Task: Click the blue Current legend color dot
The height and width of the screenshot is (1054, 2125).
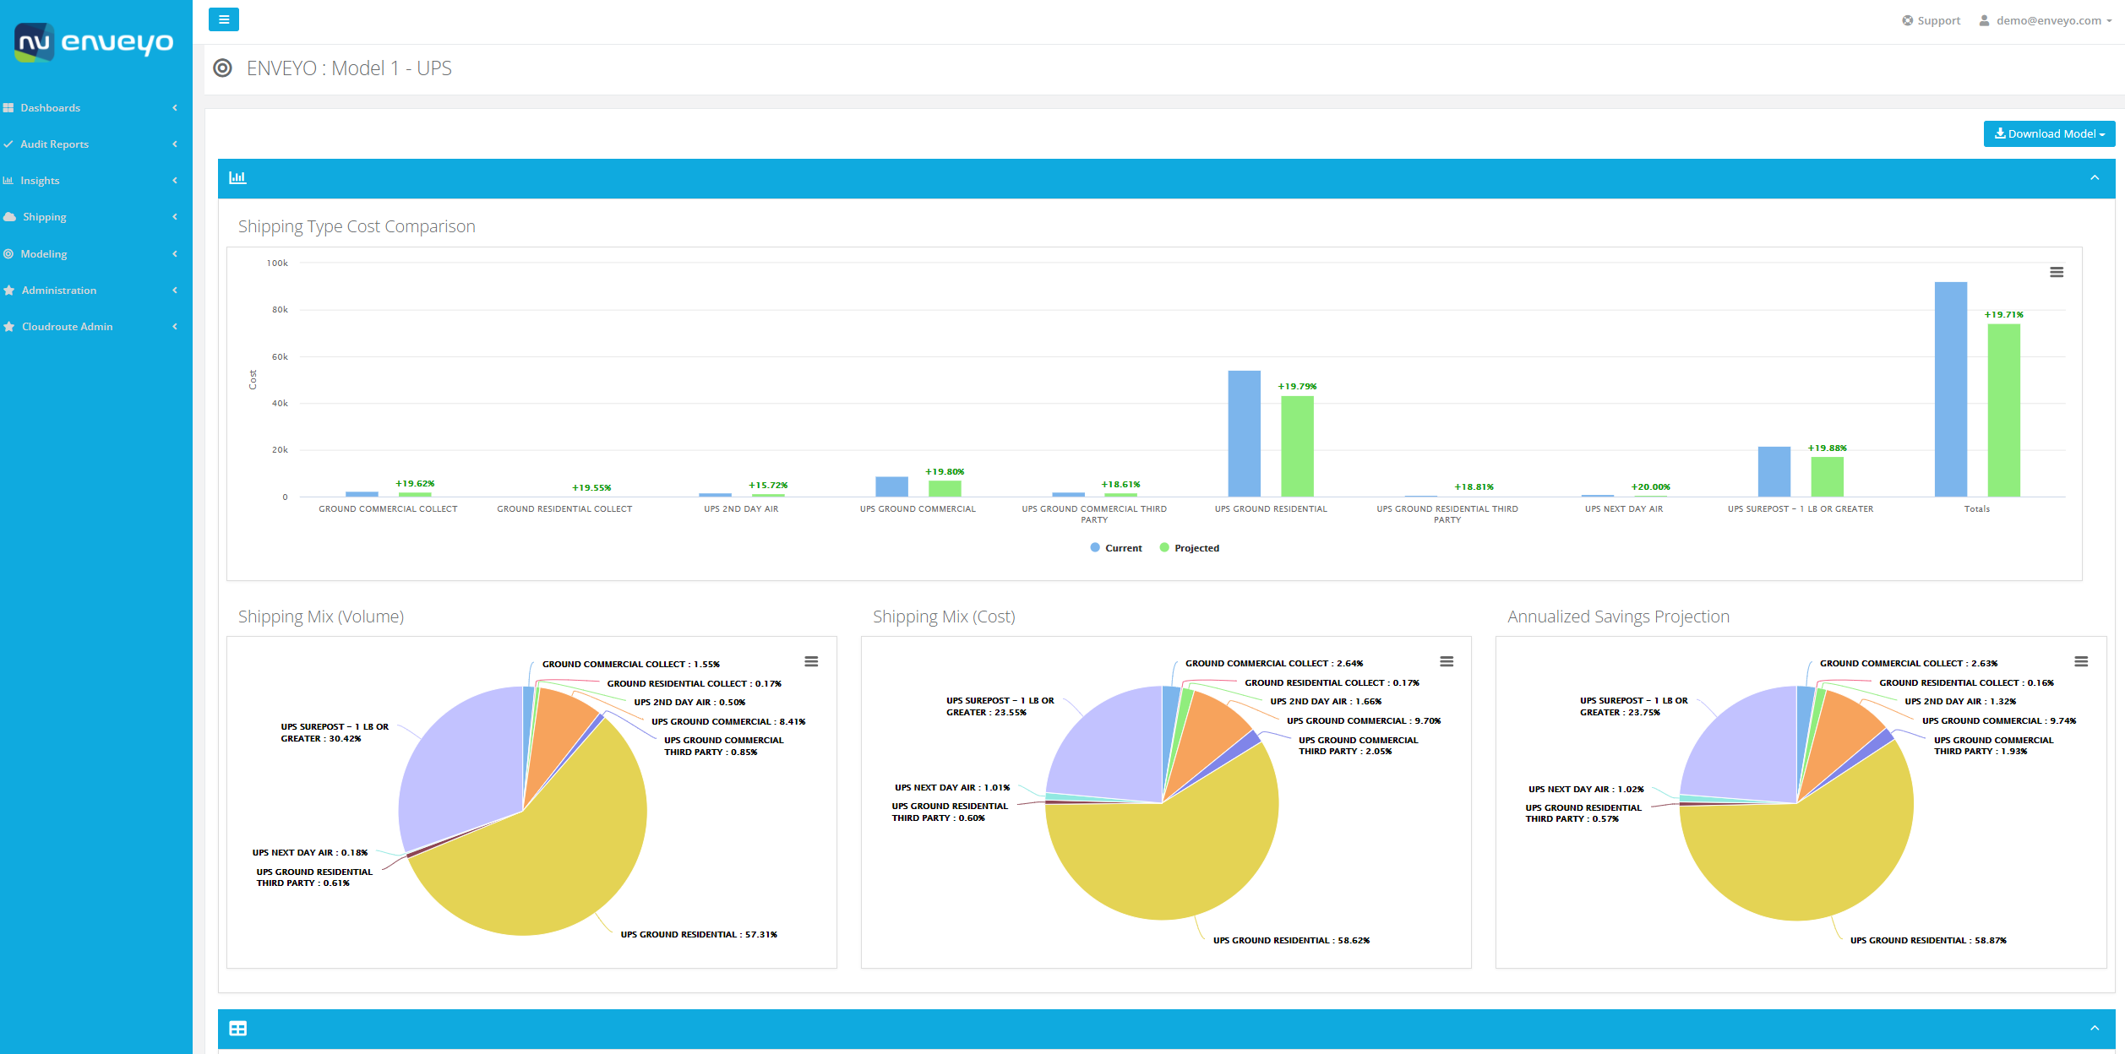Action: tap(1095, 547)
